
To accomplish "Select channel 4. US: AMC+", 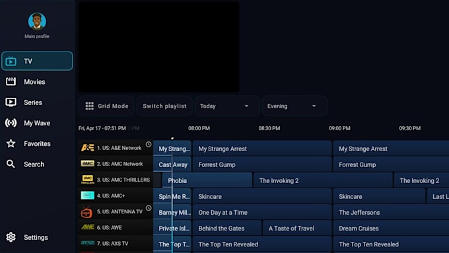I will (116, 196).
